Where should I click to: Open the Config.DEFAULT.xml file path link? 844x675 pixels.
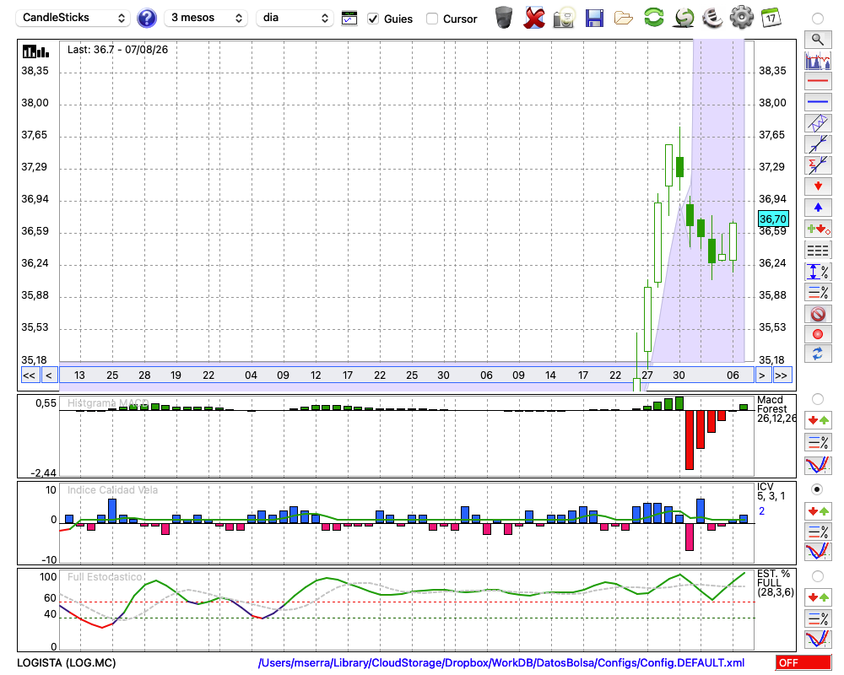501,662
